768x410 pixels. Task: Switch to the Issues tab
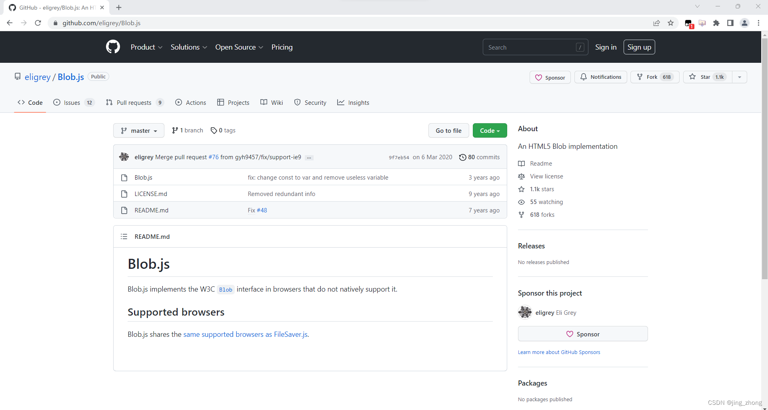pos(74,102)
